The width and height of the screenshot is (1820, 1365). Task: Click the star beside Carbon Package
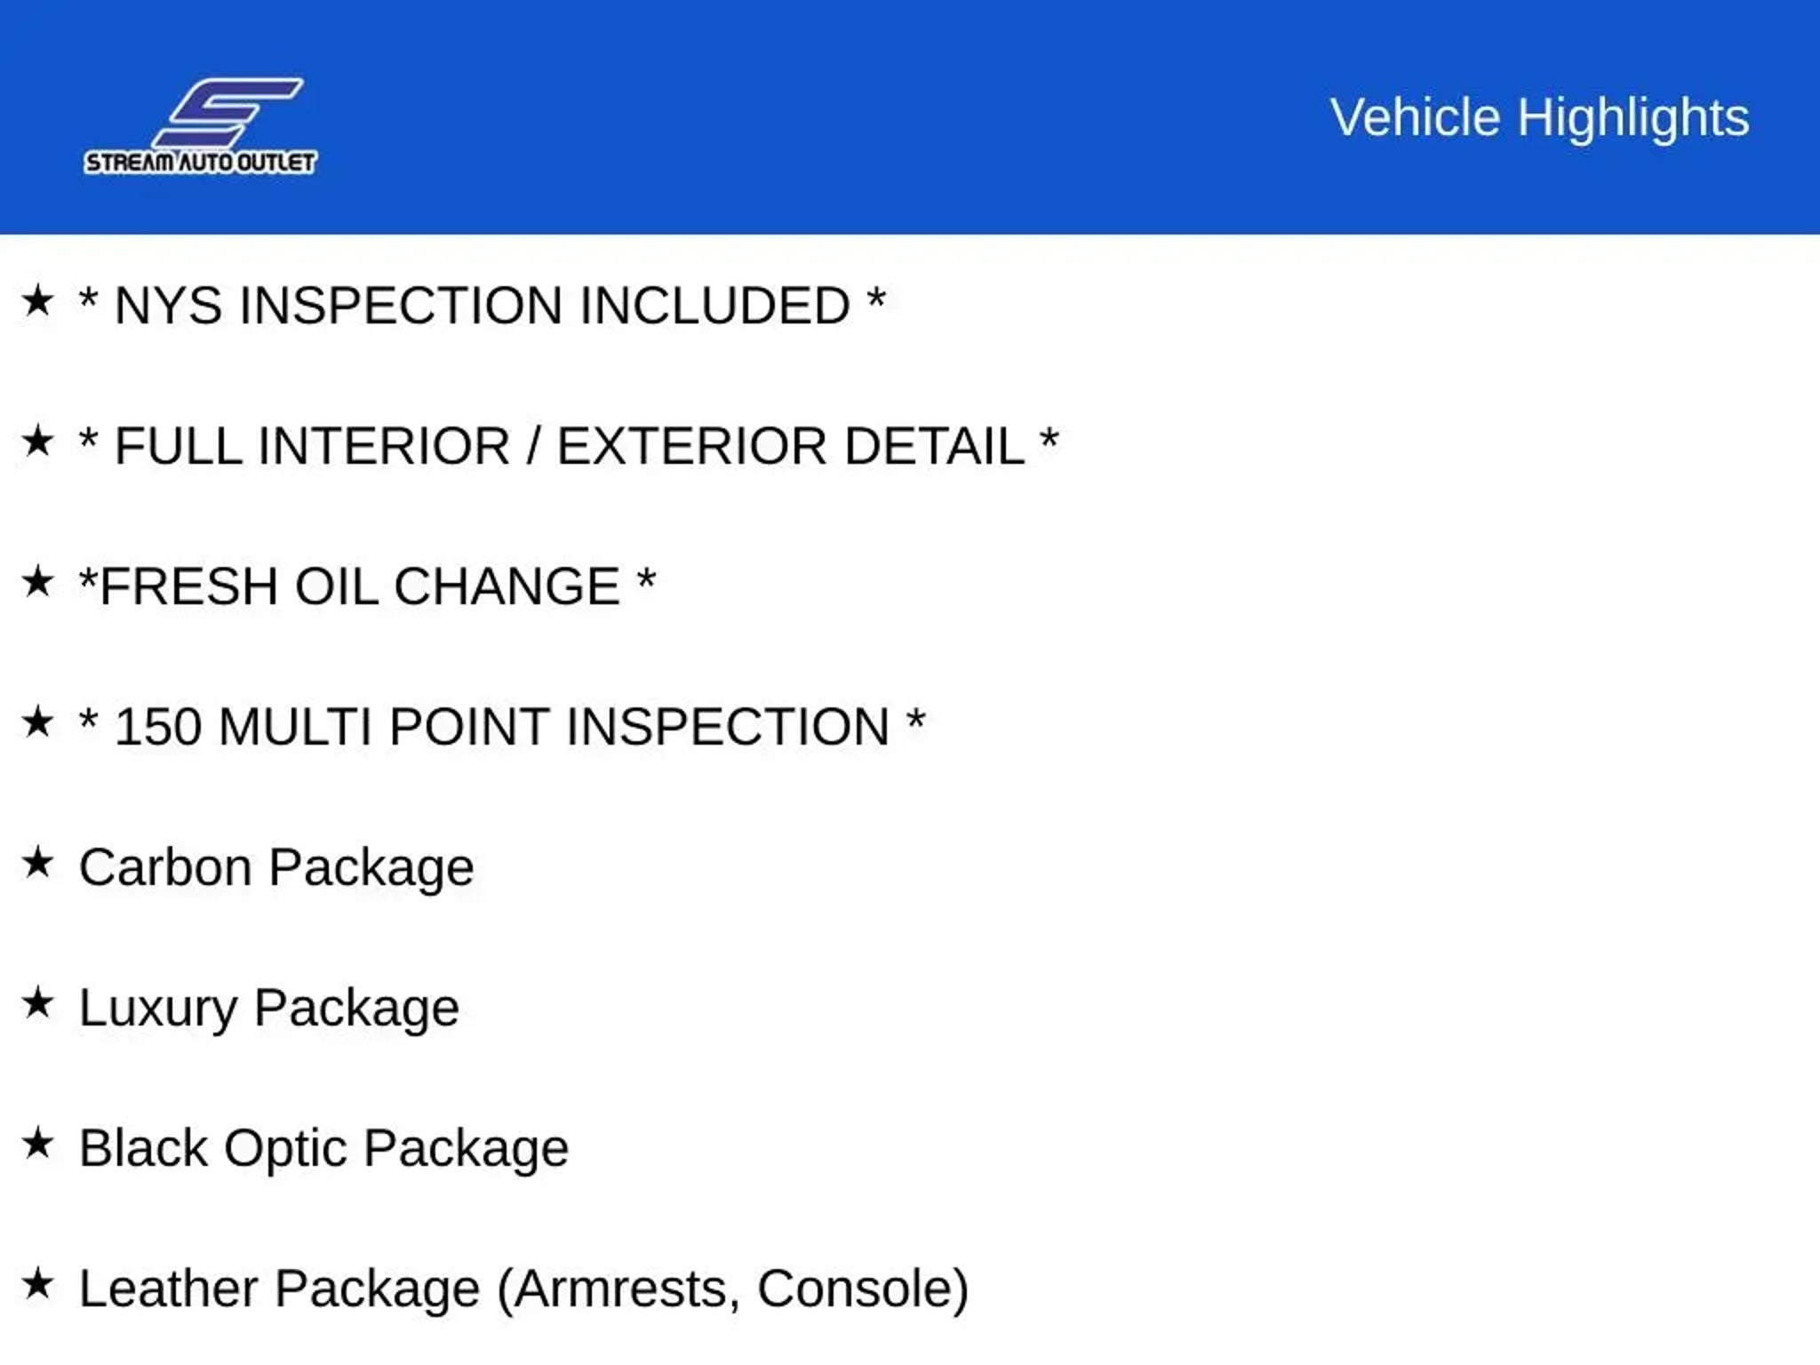38,863
